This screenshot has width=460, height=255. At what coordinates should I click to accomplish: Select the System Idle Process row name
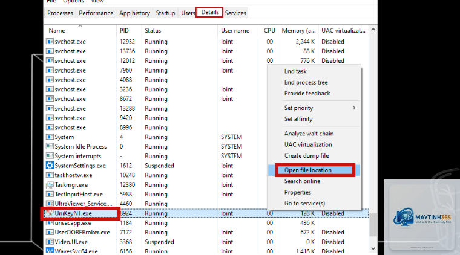coord(80,147)
